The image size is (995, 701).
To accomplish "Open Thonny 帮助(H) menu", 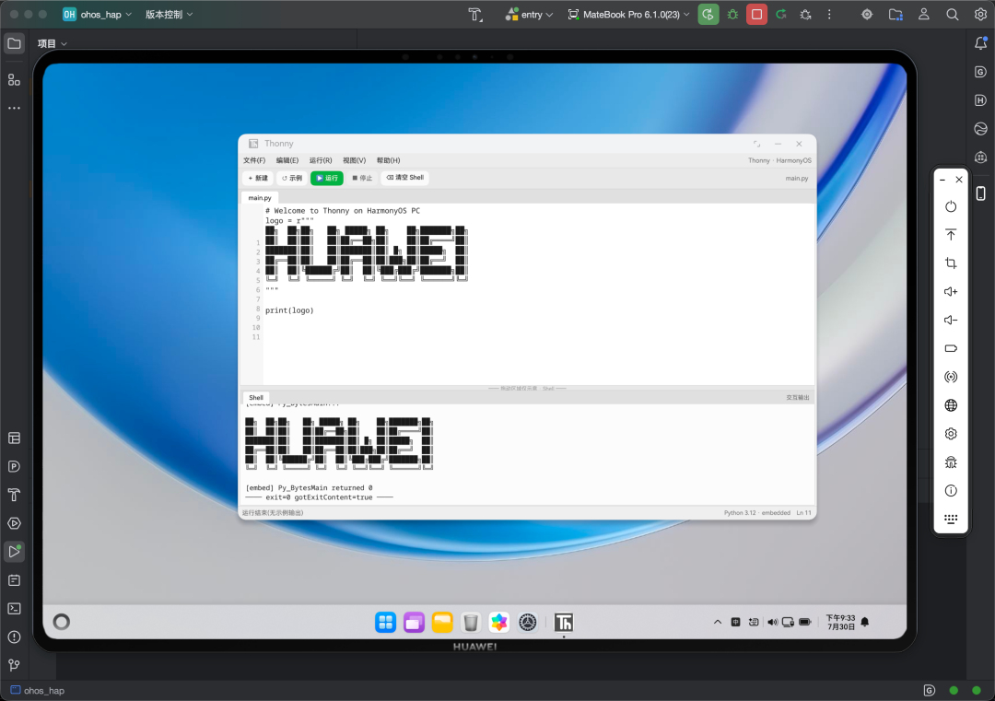I will [389, 160].
